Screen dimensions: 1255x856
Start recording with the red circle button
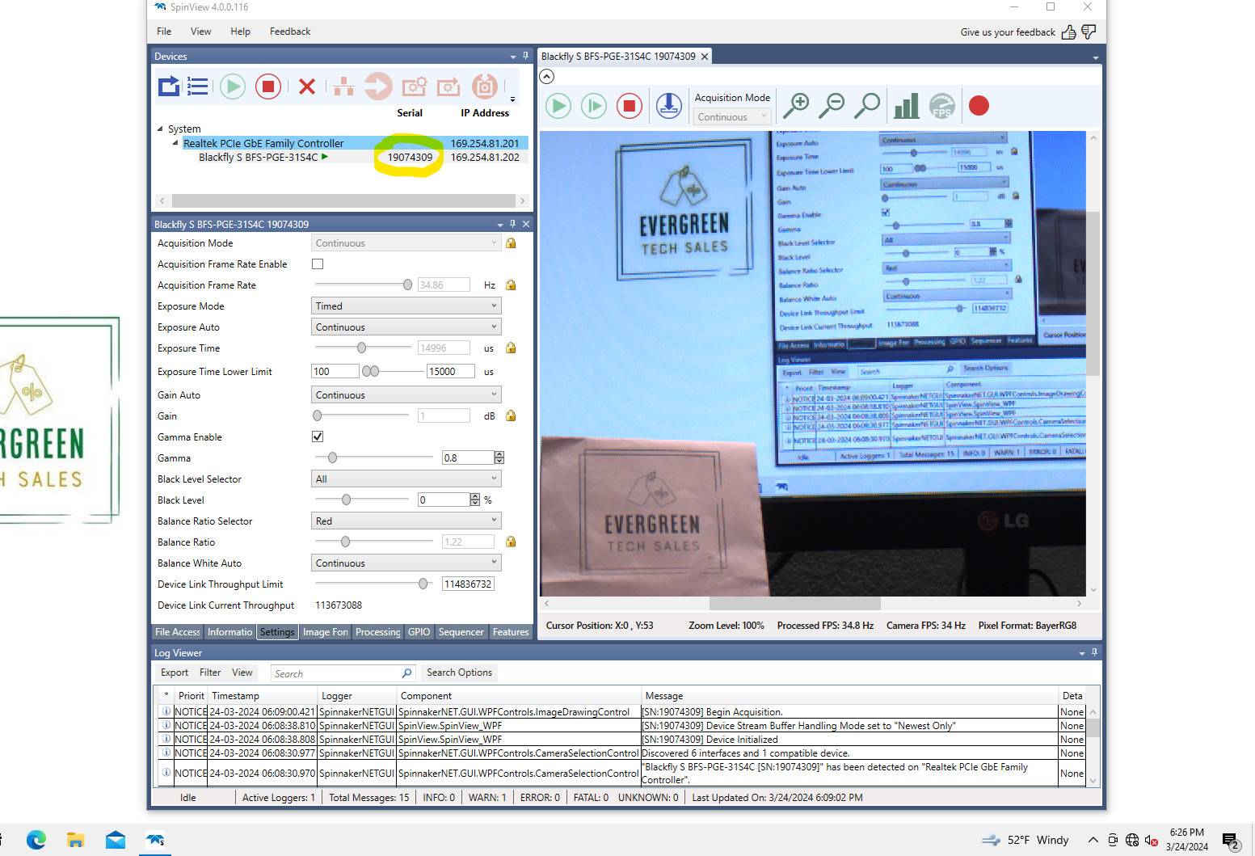979,106
